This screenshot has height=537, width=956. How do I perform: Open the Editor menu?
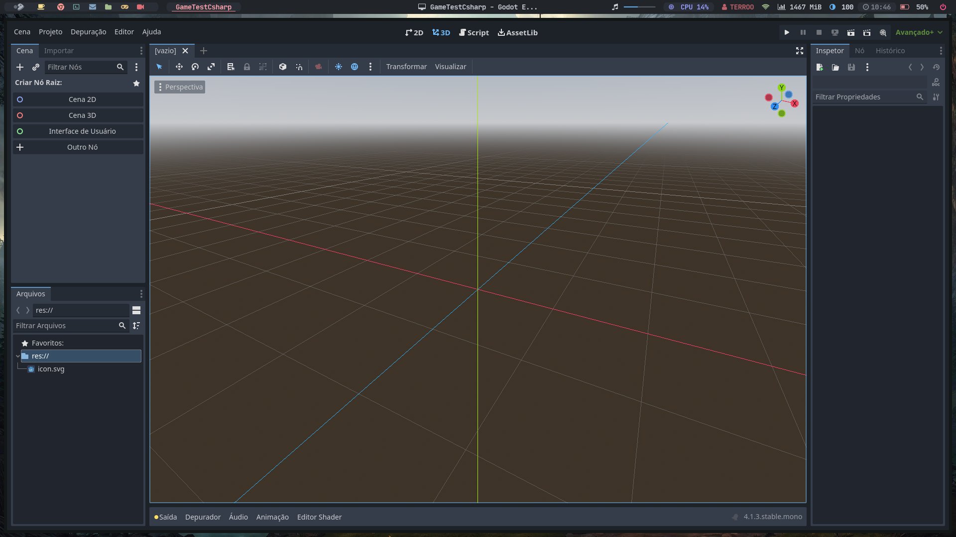coord(124,32)
